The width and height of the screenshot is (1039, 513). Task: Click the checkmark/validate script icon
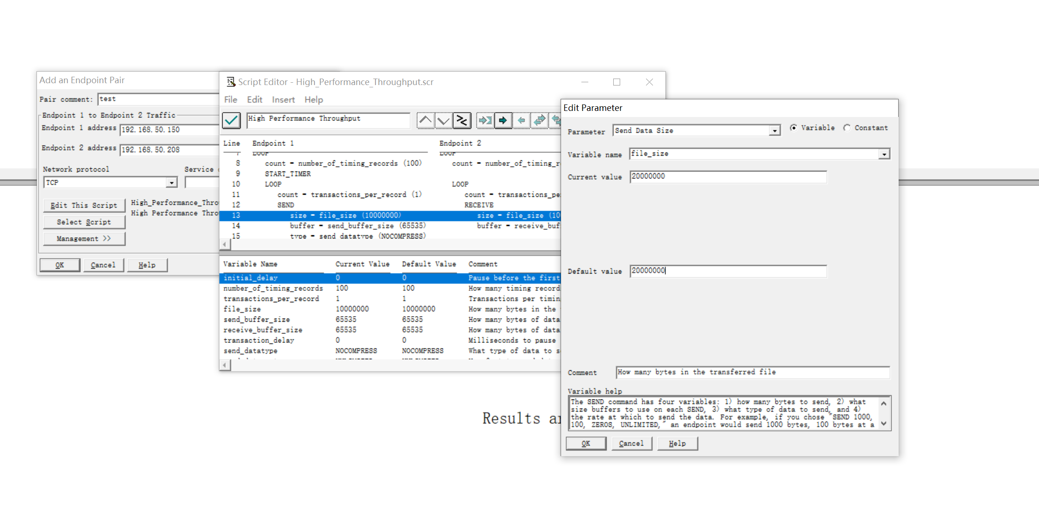[232, 120]
